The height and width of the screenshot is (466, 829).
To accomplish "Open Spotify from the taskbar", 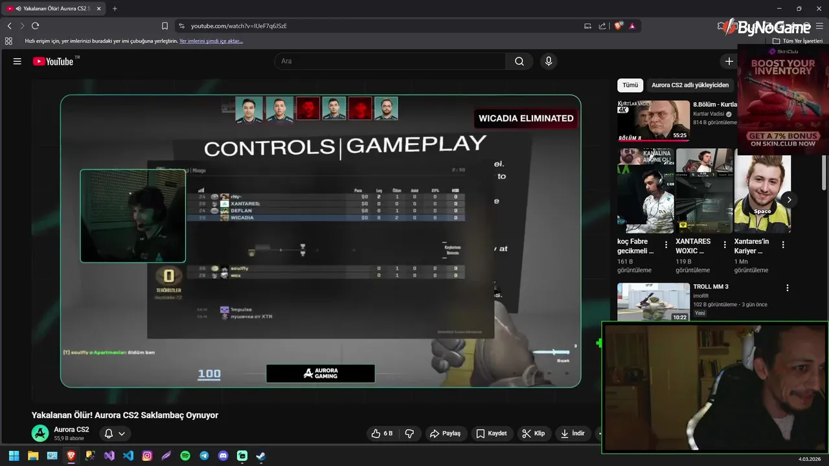I will (185, 456).
